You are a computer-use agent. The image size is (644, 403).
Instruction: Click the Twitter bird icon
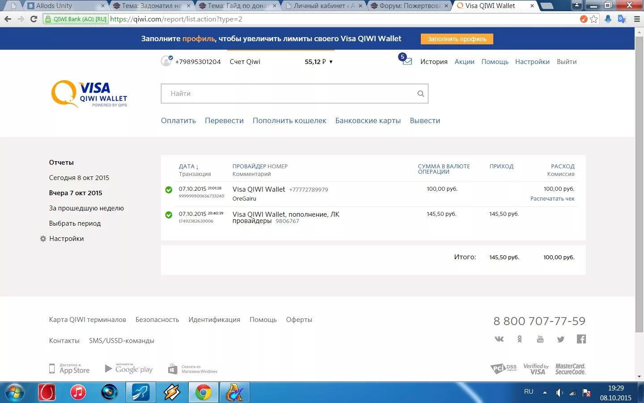(x=560, y=339)
